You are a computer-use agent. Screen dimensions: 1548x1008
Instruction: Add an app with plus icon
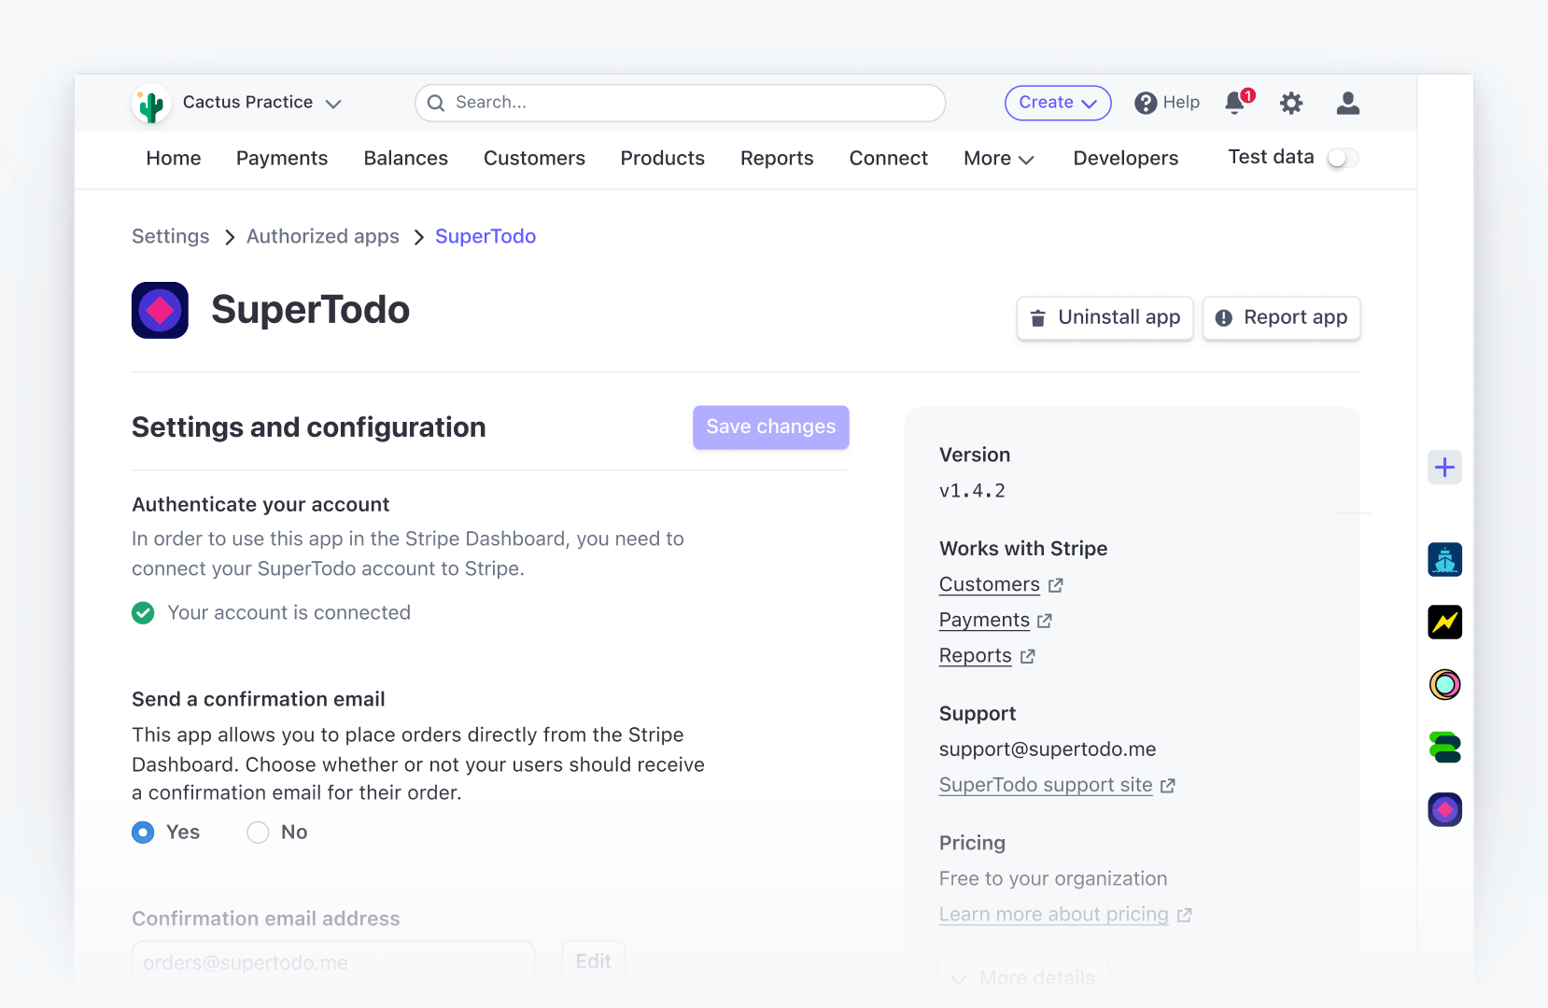coord(1444,467)
